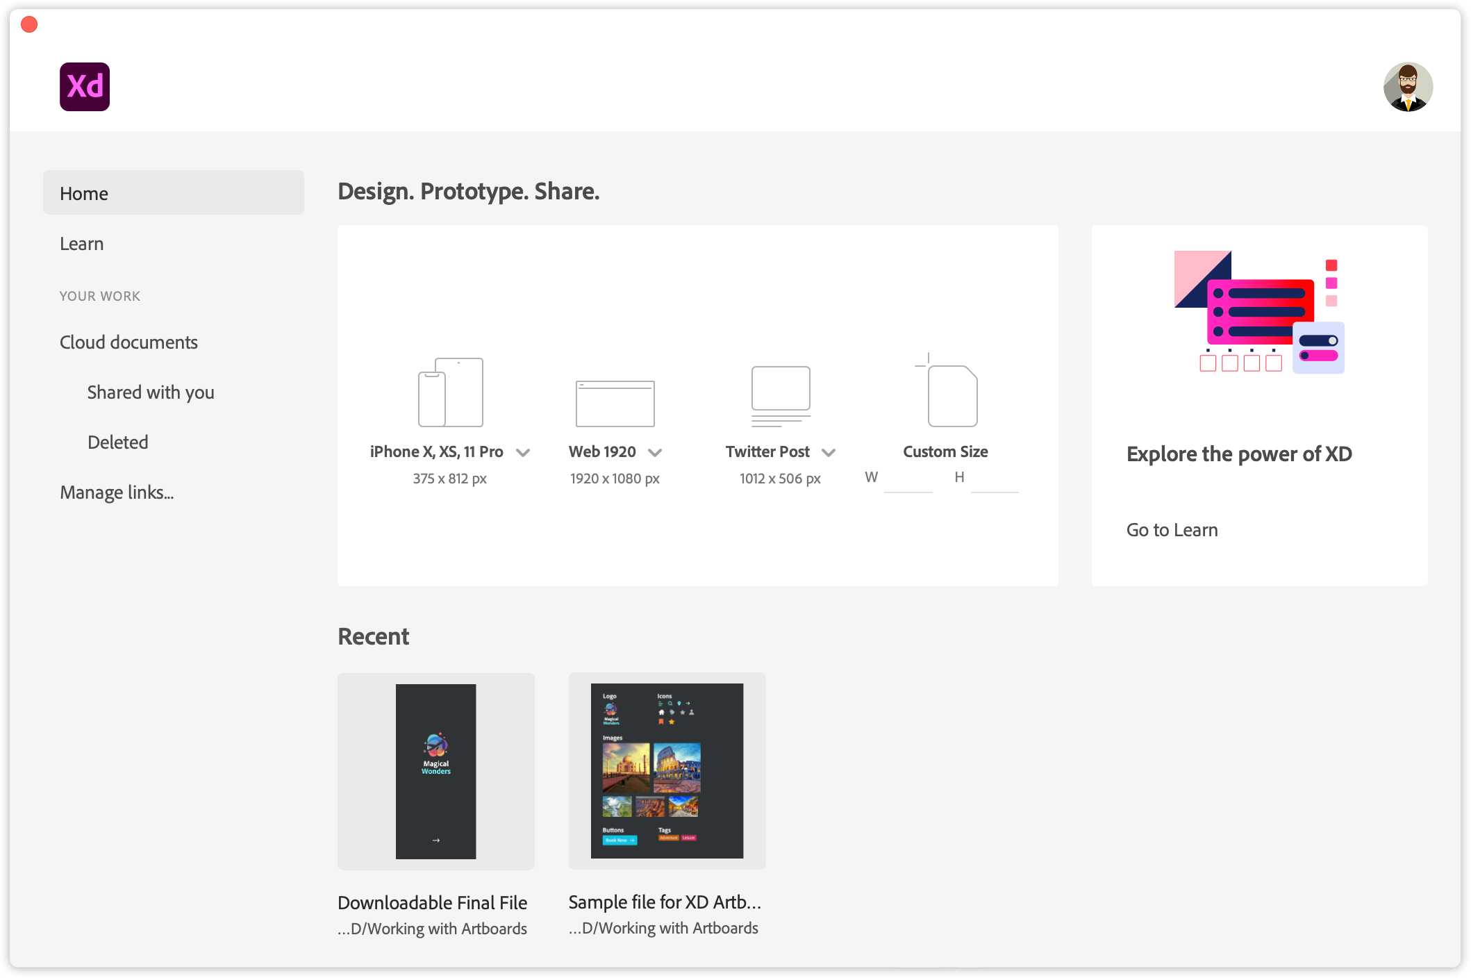The image size is (1471, 978).
Task: Open the Sample file for XD Artboards
Action: pyautogui.click(x=666, y=771)
